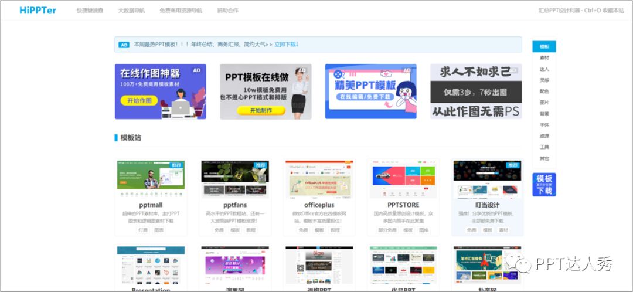Select 其它 in the side category list
The width and height of the screenshot is (633, 292).
tap(544, 158)
